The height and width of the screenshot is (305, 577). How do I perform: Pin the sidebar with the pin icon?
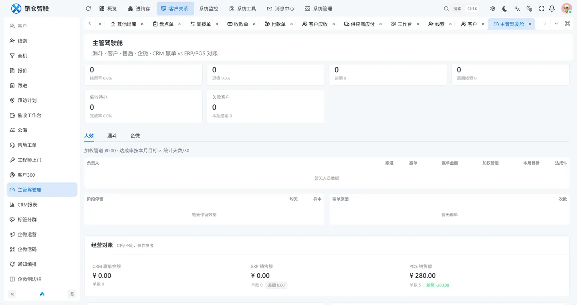(x=72, y=294)
